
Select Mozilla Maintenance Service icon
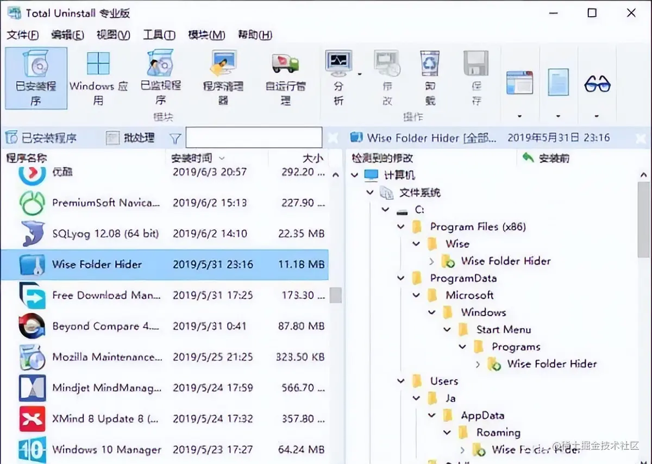coord(32,357)
